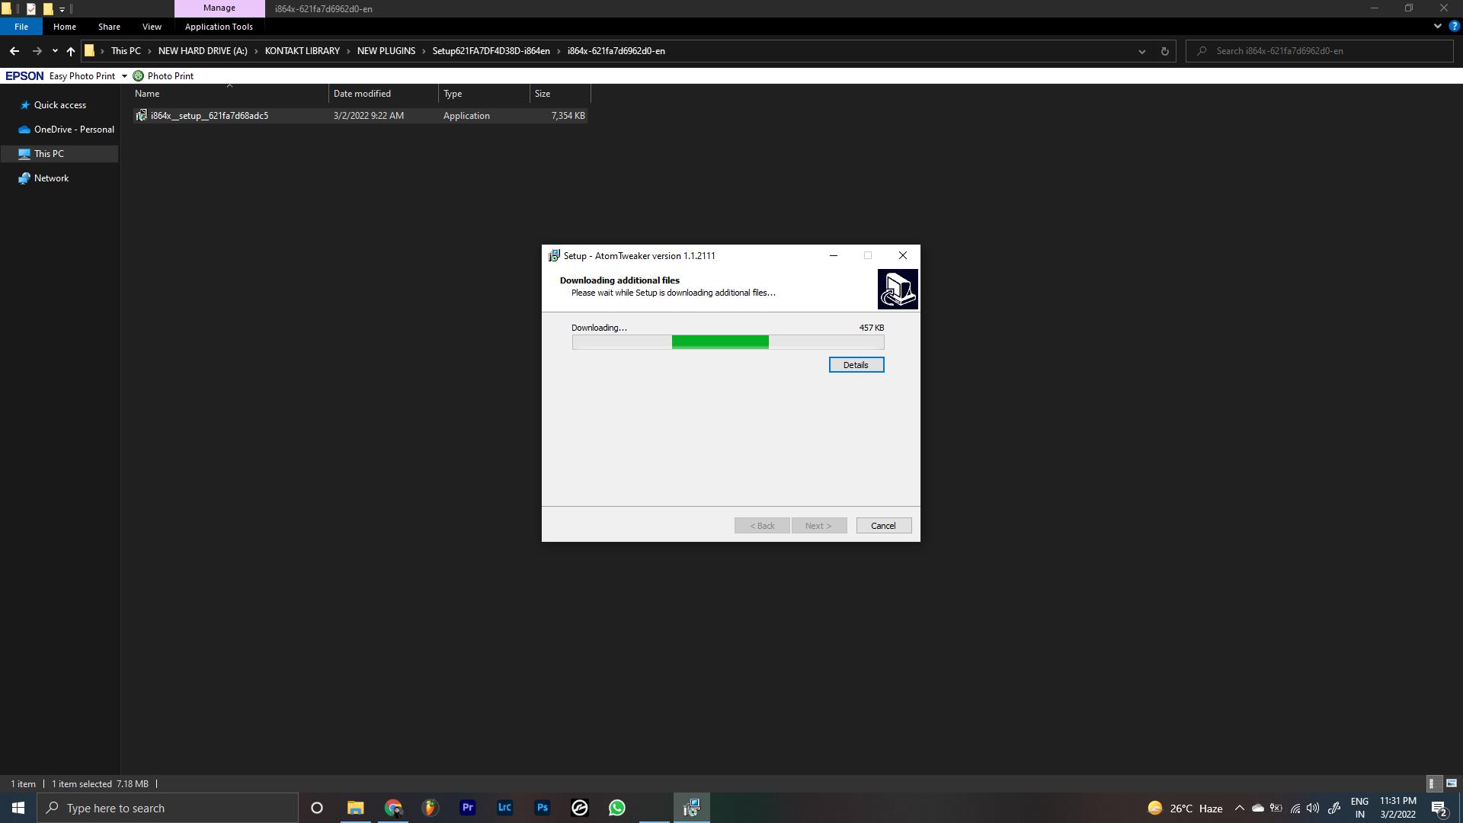Click the Details button in Setup
This screenshot has height=823, width=1463.
856,365
